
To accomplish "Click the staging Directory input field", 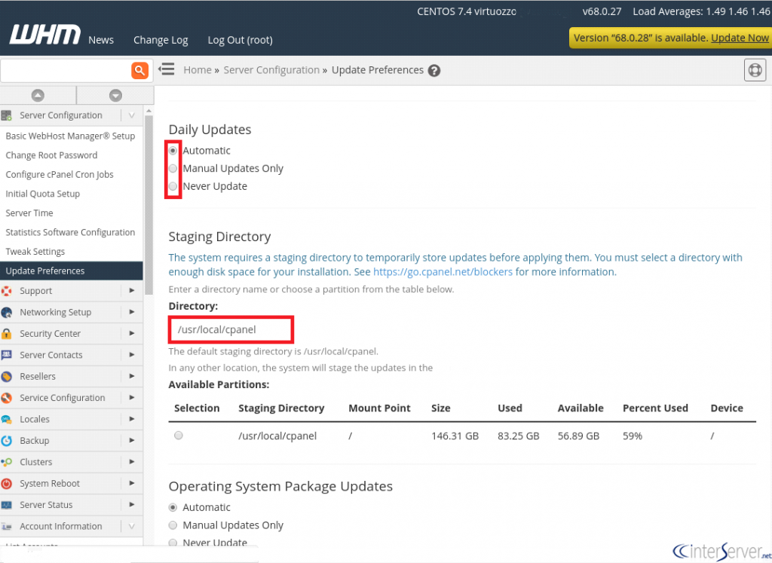I will (x=231, y=329).
